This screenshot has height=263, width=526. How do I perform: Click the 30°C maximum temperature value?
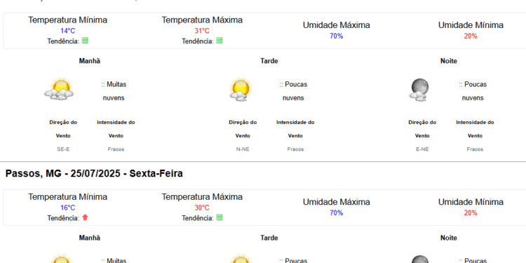click(x=202, y=208)
